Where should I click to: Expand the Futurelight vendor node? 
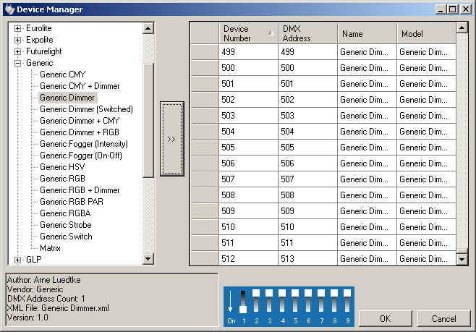[18, 51]
